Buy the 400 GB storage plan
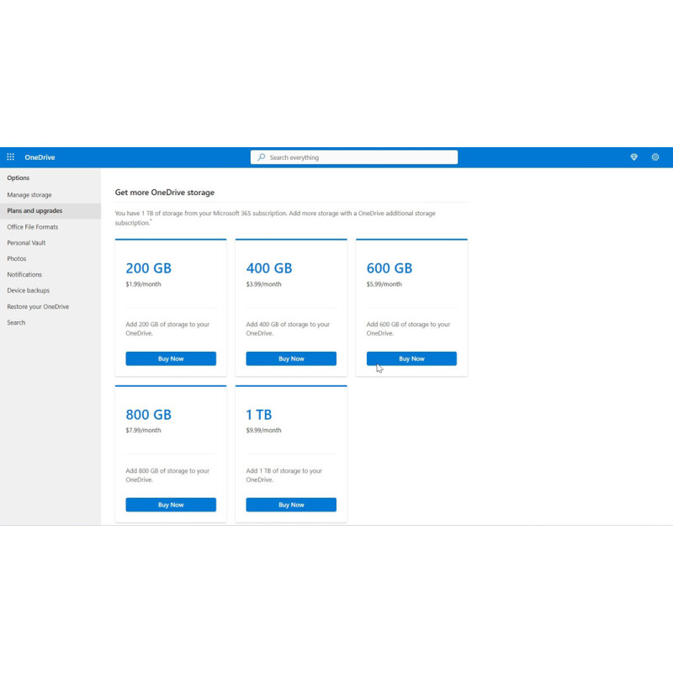The image size is (673, 673). [x=291, y=358]
